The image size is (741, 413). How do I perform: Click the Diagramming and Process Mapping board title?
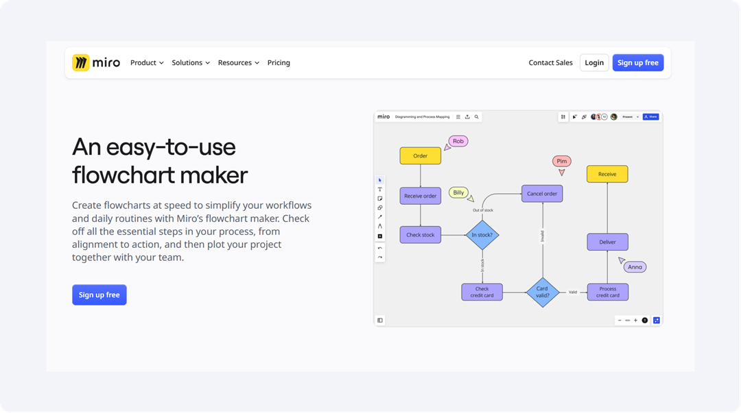[422, 116]
